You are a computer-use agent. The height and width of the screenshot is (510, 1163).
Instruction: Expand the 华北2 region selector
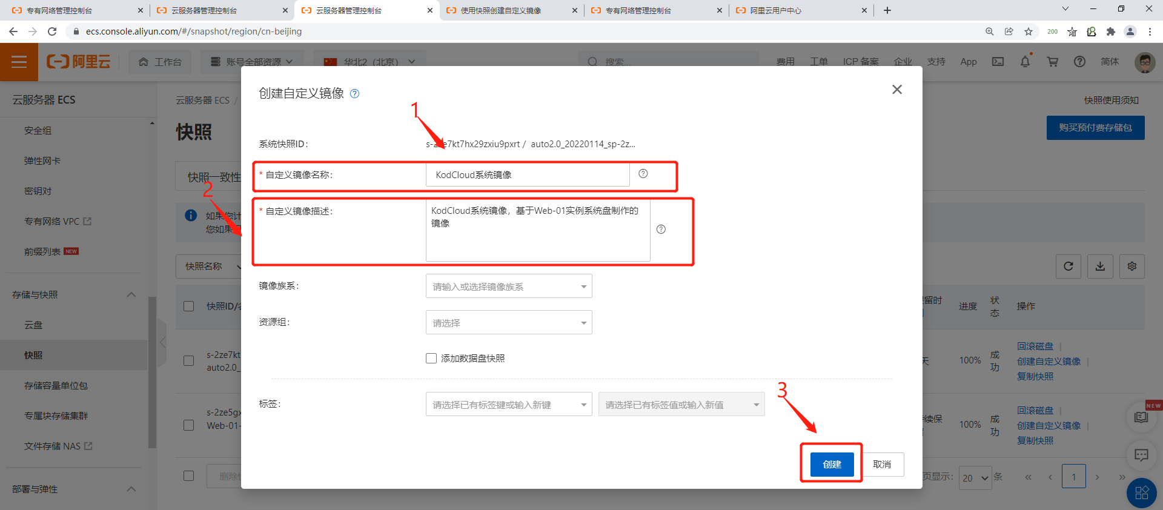(x=369, y=62)
